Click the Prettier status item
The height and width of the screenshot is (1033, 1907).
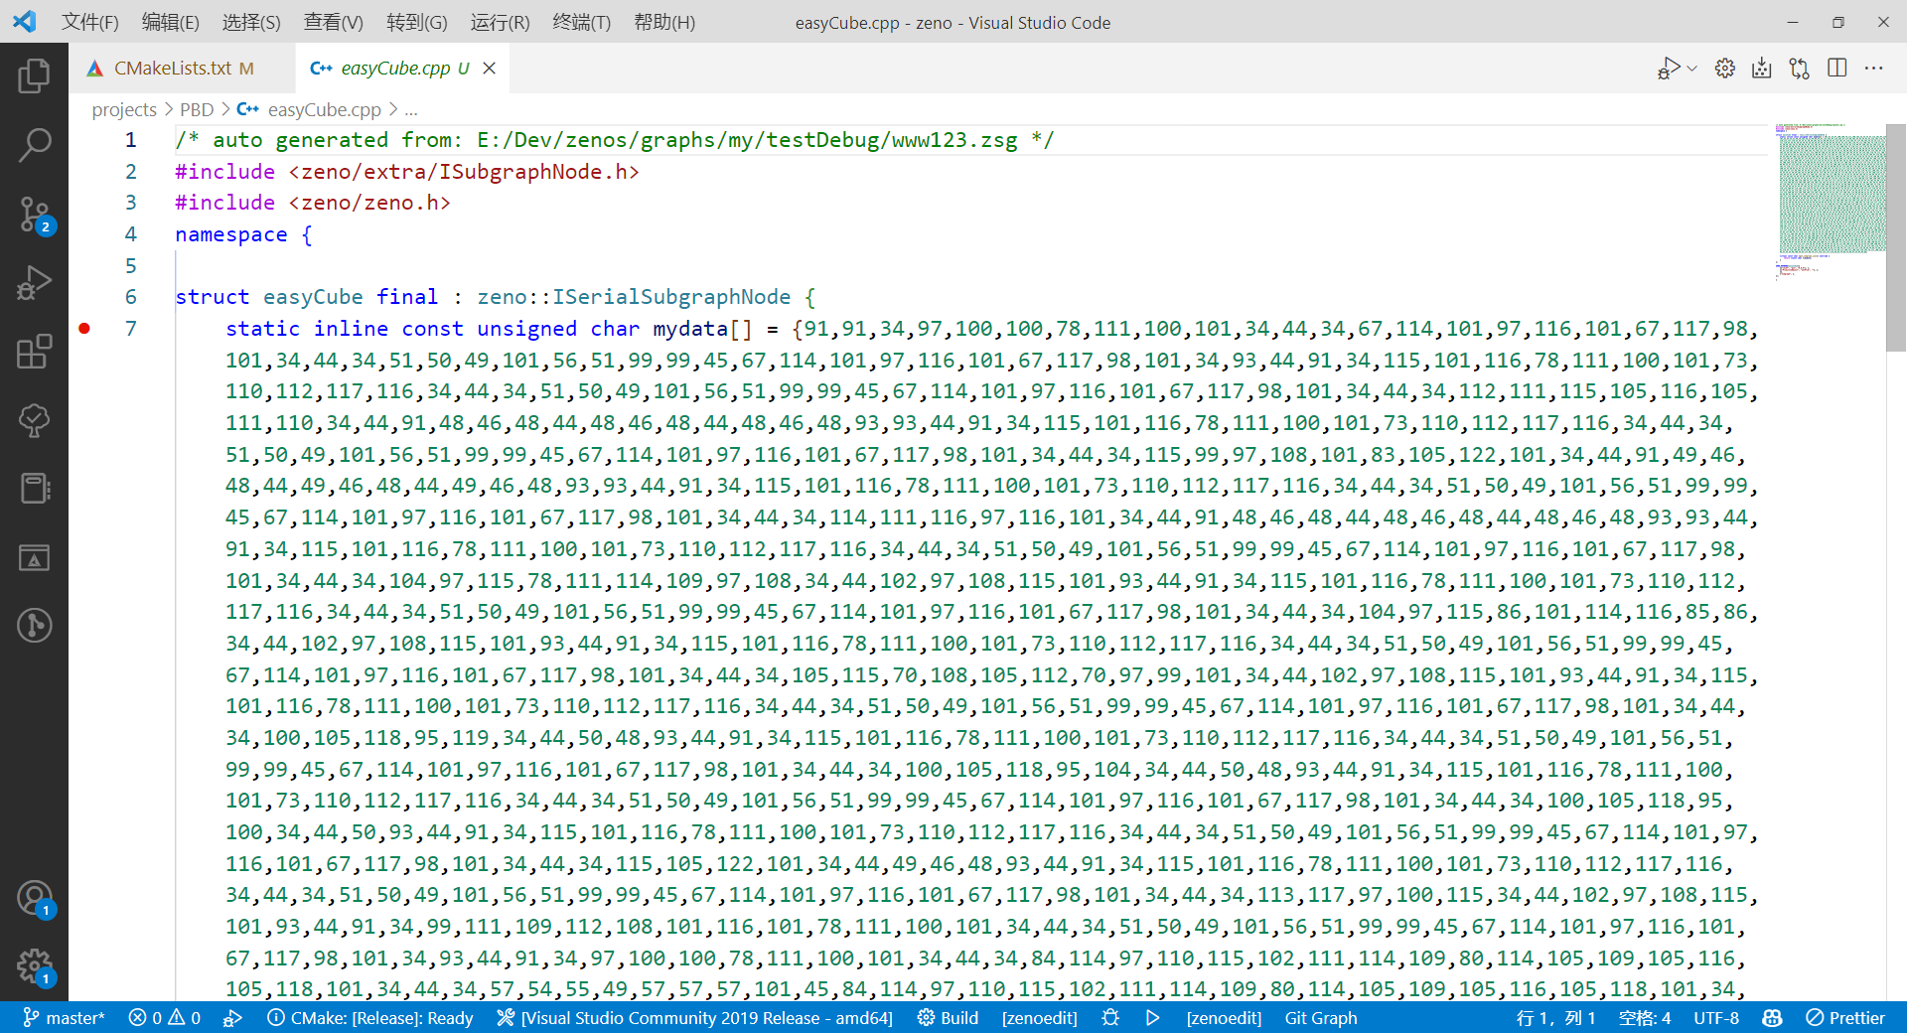tap(1845, 1018)
